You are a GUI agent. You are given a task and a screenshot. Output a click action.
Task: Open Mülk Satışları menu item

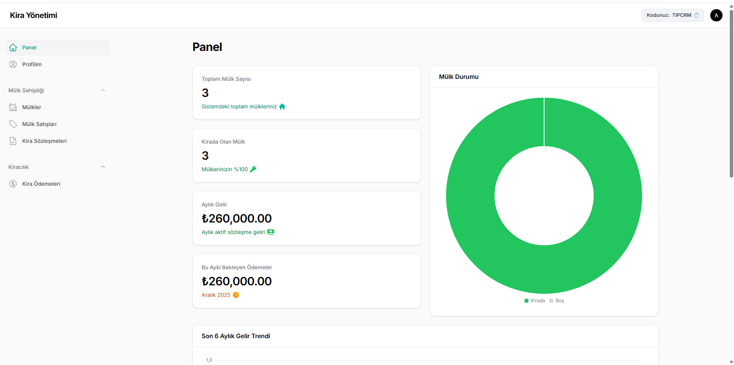pyautogui.click(x=39, y=124)
